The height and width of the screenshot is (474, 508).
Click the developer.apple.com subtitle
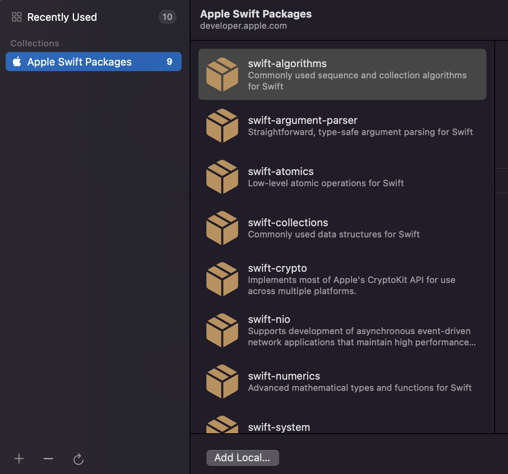coord(244,26)
